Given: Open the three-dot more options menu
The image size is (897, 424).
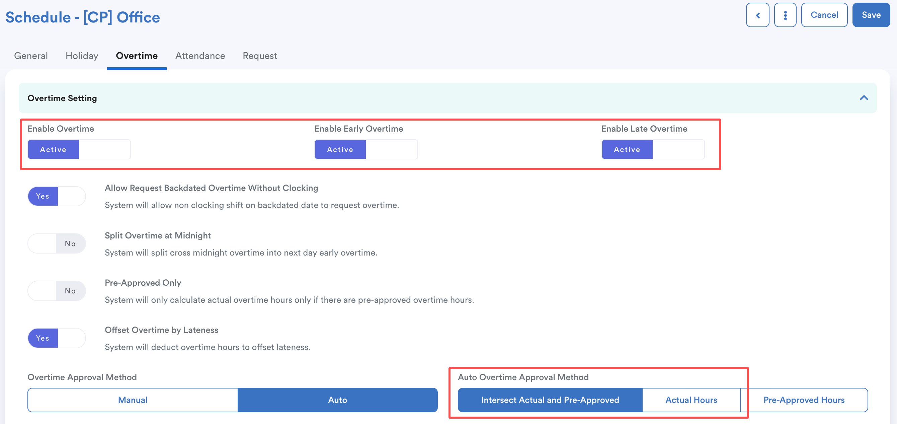Looking at the screenshot, I should (x=785, y=15).
